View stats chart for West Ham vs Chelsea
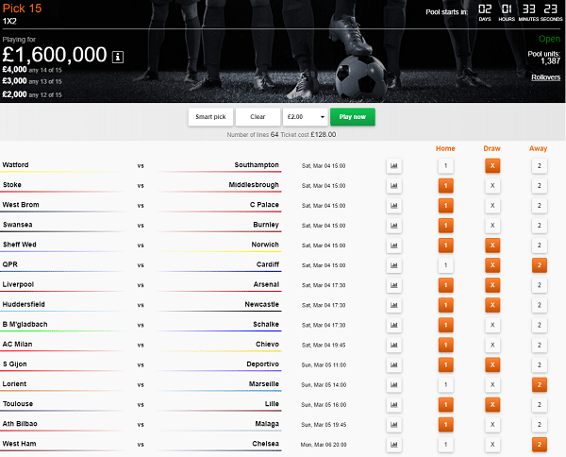Screen dimensions: 566x457 (393, 444)
